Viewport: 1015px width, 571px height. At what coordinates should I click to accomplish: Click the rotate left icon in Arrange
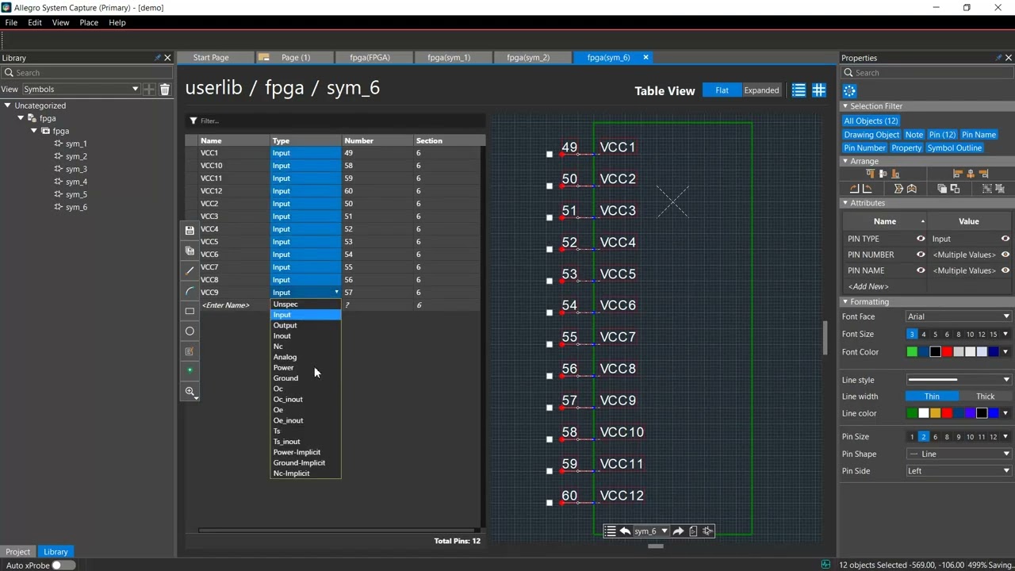(868, 189)
